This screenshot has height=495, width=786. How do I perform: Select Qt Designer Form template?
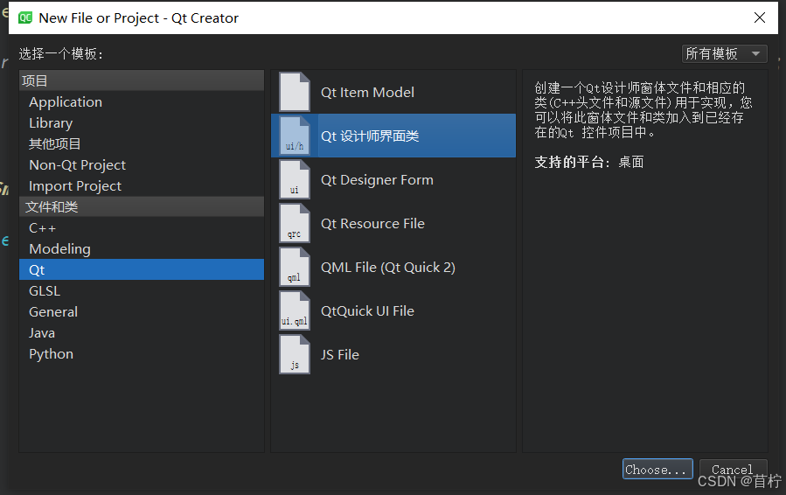coord(393,179)
